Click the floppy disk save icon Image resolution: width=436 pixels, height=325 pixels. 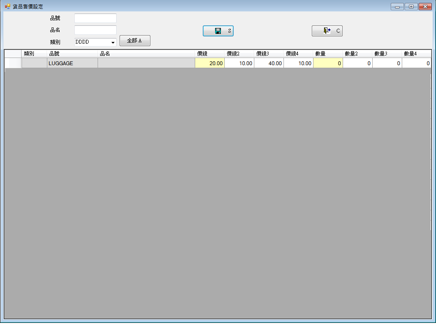coord(218,31)
